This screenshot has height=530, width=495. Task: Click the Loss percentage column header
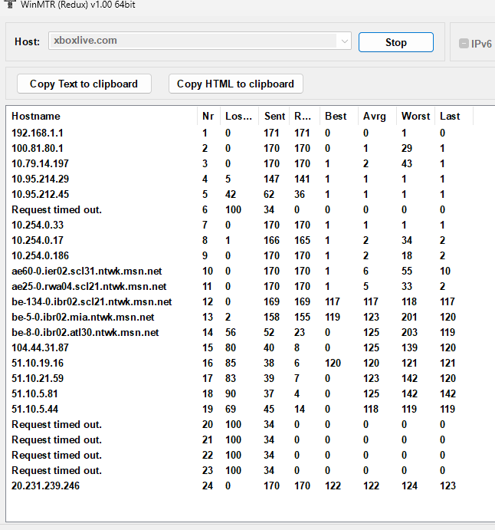coord(238,116)
